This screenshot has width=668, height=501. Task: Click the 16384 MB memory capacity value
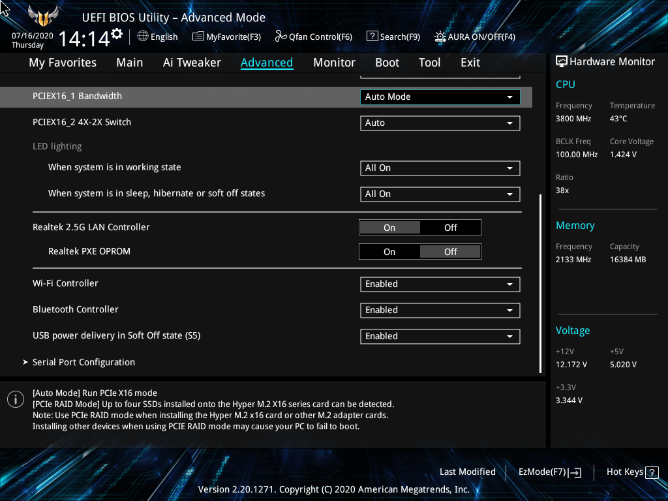click(x=628, y=260)
